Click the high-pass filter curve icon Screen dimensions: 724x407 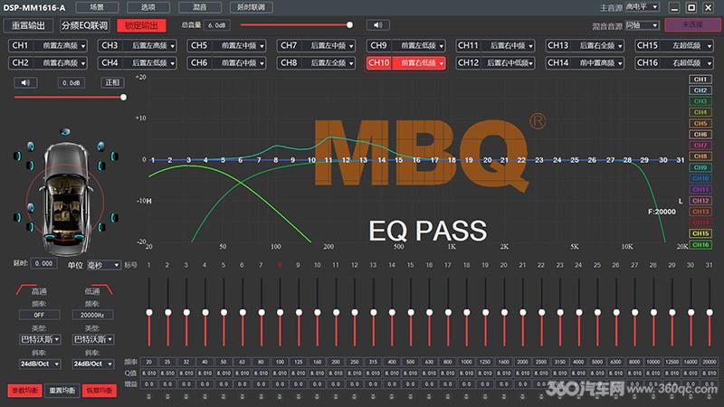tap(27, 289)
